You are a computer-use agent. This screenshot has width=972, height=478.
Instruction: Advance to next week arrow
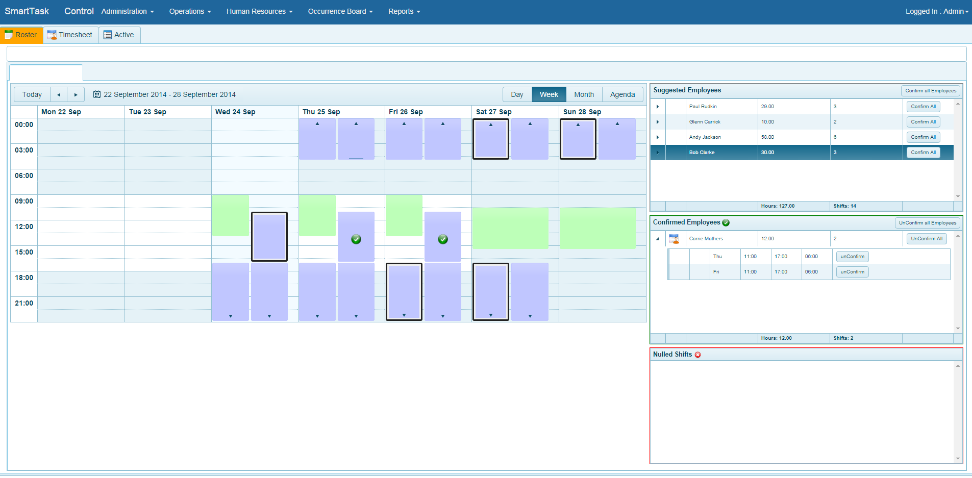point(76,94)
